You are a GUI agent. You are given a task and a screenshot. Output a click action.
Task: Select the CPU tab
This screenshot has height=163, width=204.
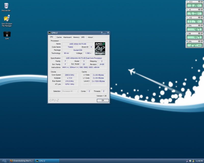click(52, 37)
